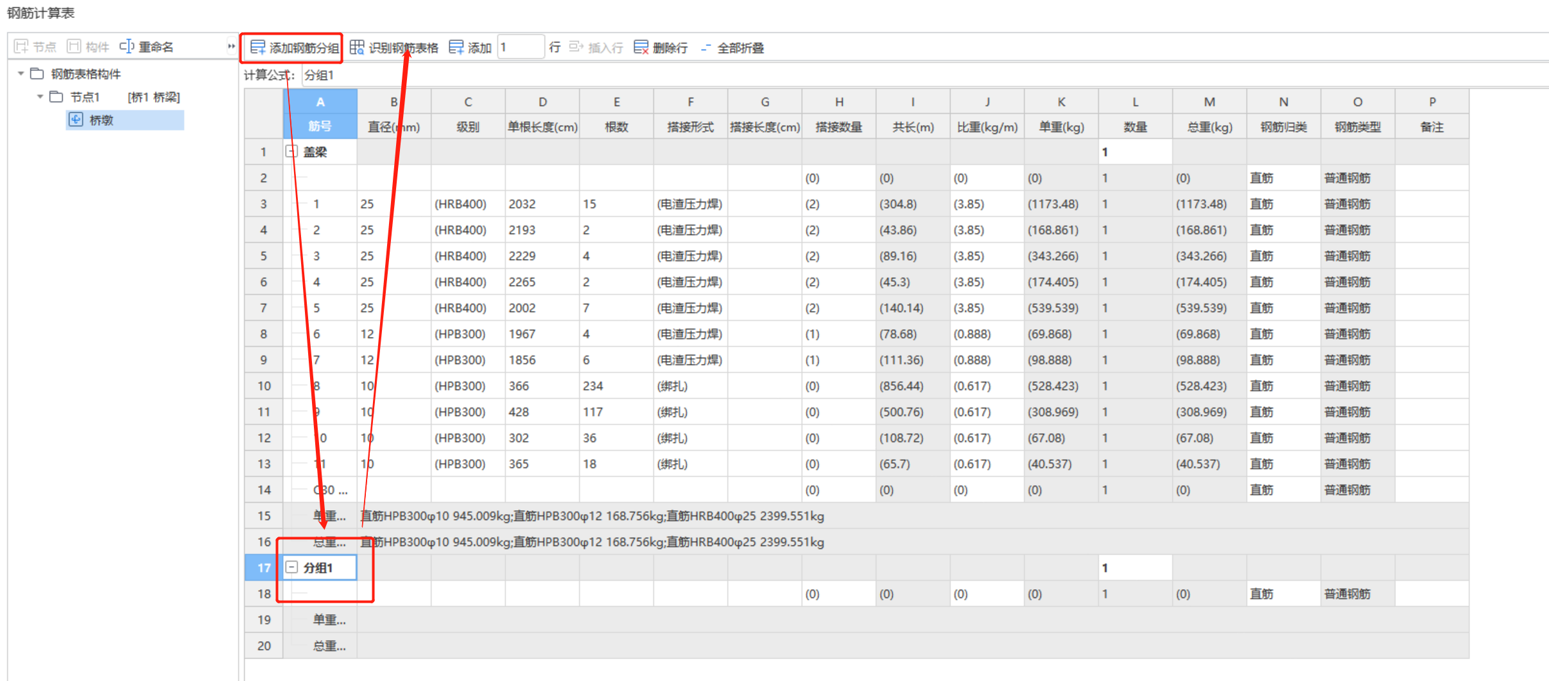The height and width of the screenshot is (681, 1549).
Task: Click the 总重... cell in row 20
Action: [320, 646]
